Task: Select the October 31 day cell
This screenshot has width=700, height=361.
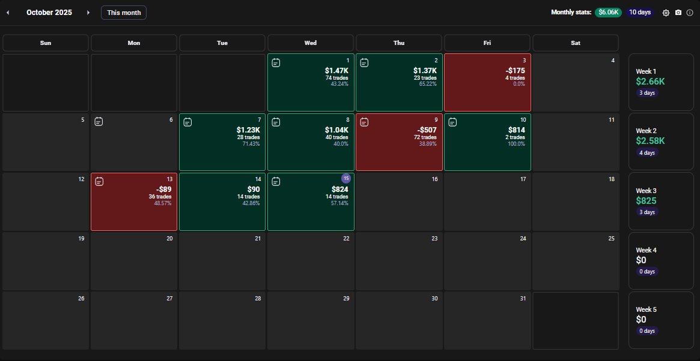Action: tap(487, 321)
